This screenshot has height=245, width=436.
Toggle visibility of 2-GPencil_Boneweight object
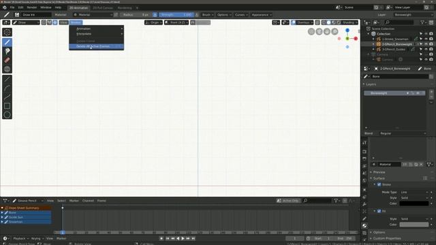coord(426,44)
